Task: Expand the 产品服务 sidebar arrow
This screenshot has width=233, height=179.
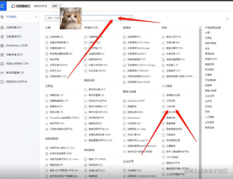Action: [x=36, y=17]
